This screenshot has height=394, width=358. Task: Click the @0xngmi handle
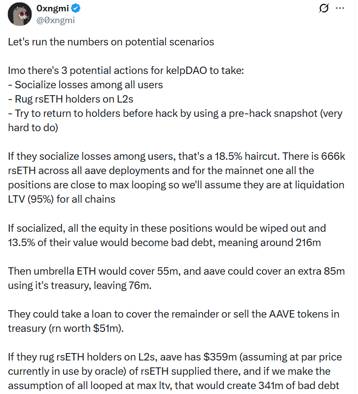click(x=55, y=20)
